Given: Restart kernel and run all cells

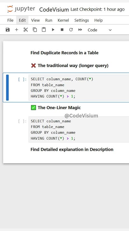Looking at the screenshot, I should coord(80,30).
